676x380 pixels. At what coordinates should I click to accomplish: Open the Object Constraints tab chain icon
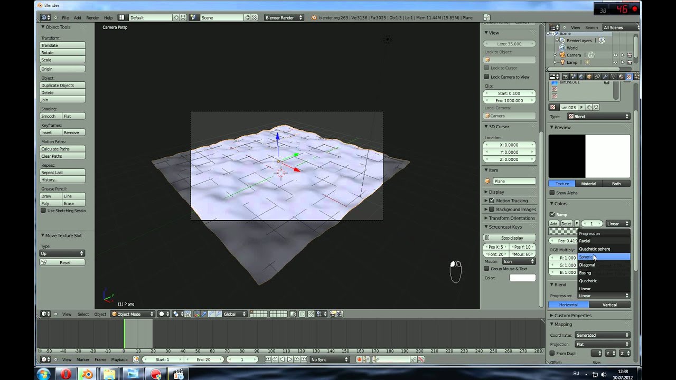coord(597,77)
